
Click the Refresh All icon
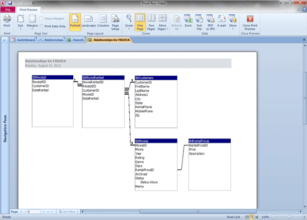177,22
